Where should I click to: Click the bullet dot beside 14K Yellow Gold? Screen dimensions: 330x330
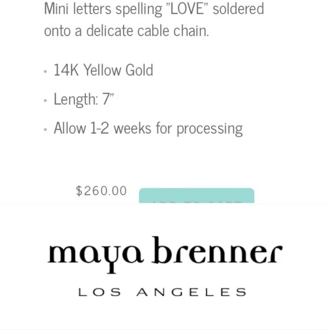coord(46,72)
